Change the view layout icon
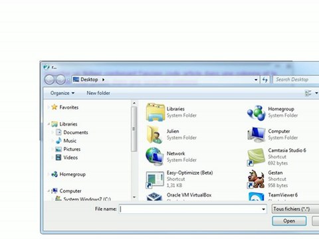The height and width of the screenshot is (239, 319). [308, 93]
